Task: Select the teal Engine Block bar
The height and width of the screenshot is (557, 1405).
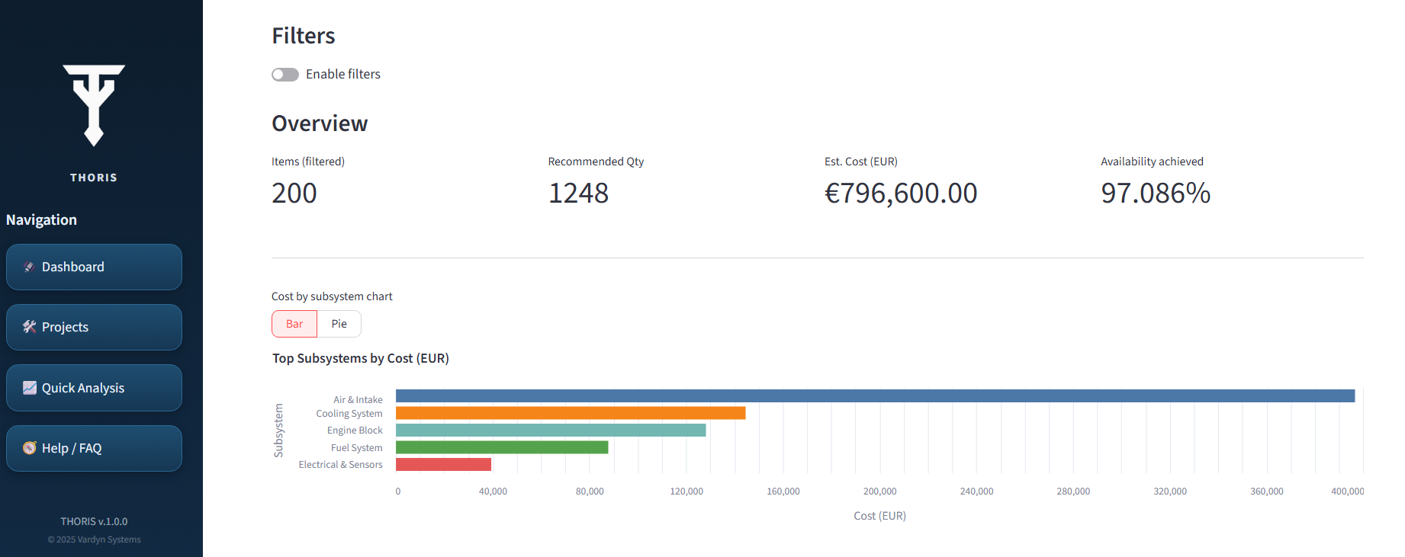Action: (551, 431)
